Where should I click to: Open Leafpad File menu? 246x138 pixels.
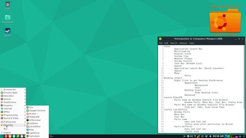pyautogui.click(x=161, y=43)
